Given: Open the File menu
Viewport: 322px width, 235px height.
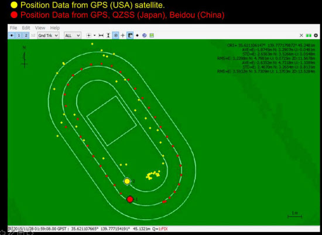Looking at the screenshot, I should click(x=13, y=28).
